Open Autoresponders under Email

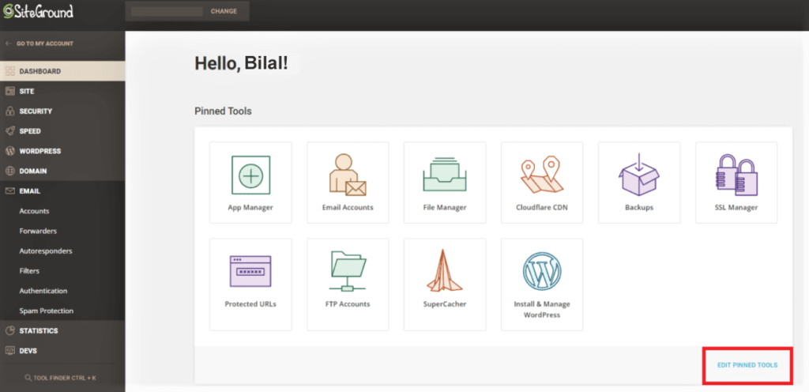(46, 251)
